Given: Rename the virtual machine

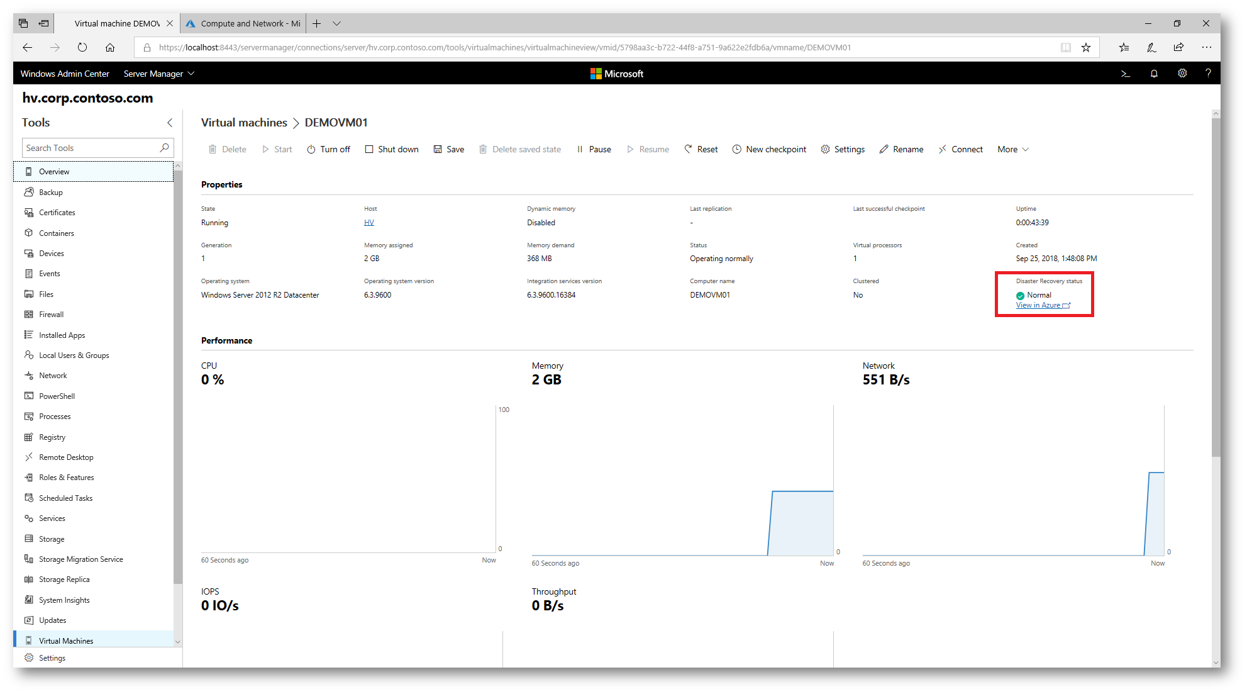Looking at the screenshot, I should tap(902, 149).
